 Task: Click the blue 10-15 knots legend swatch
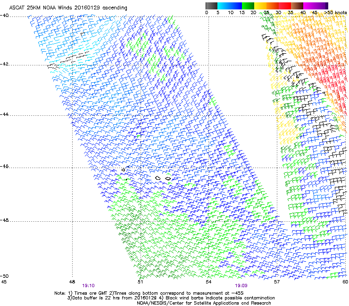click(236, 6)
